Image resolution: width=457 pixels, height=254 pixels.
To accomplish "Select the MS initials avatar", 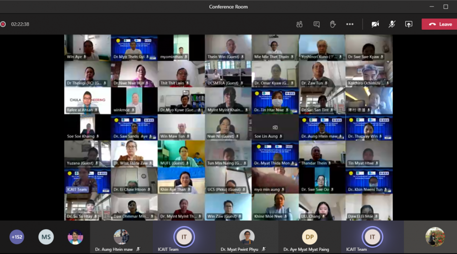I will coord(46,237).
